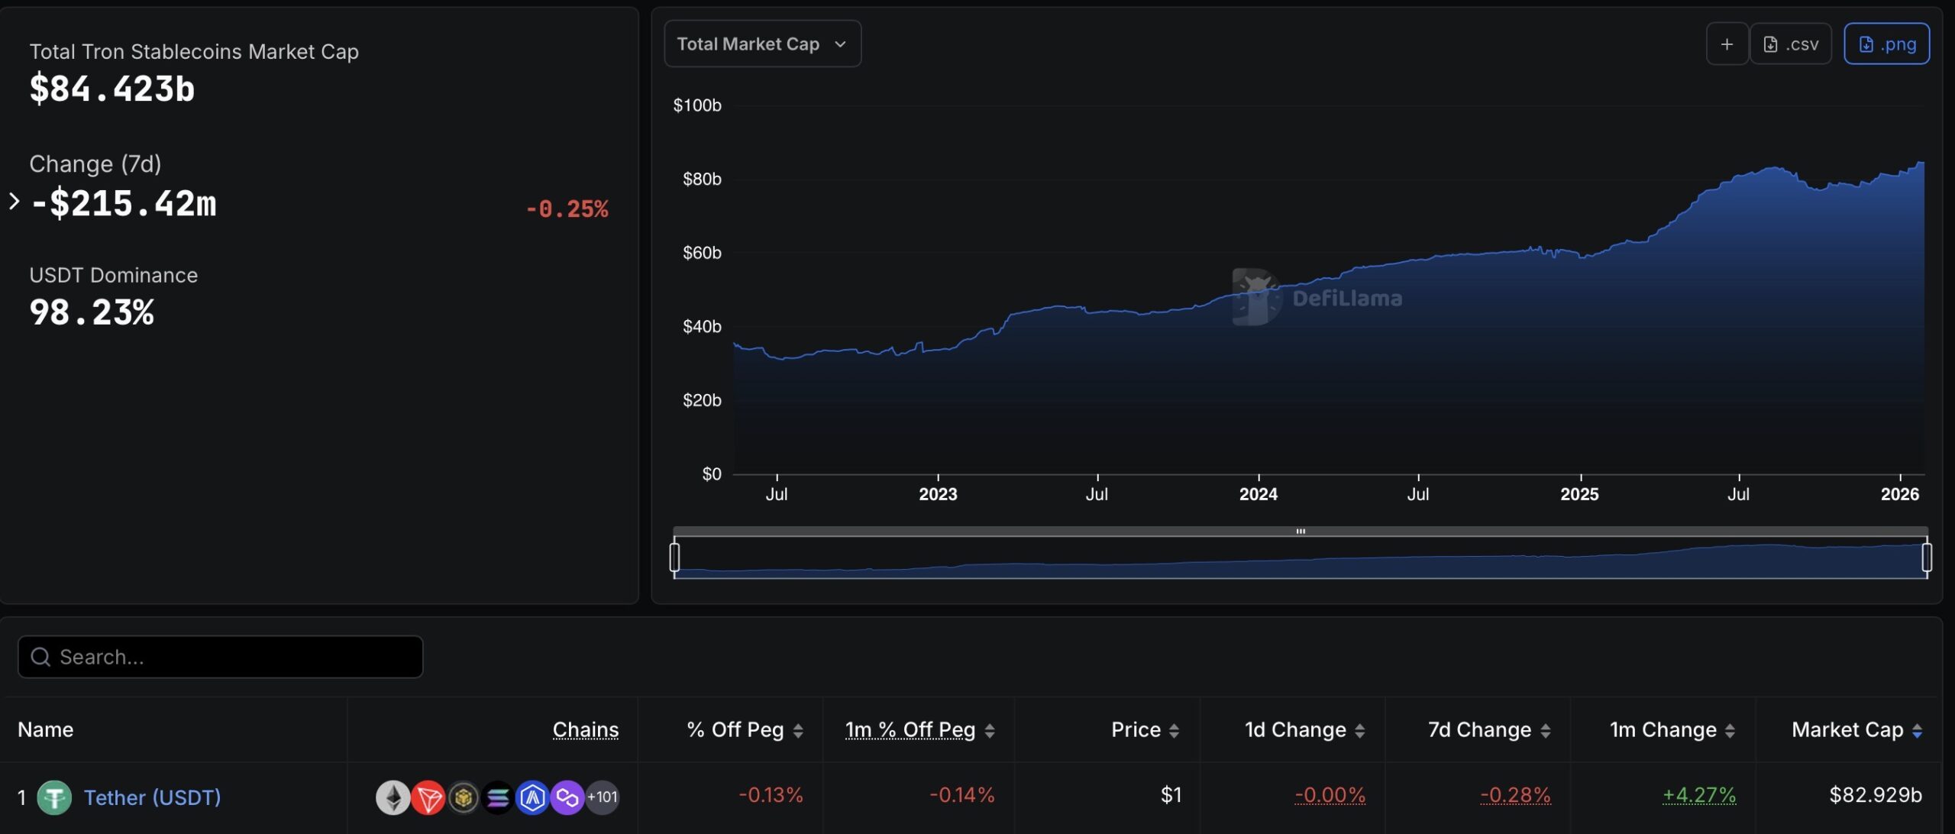This screenshot has height=834, width=1955.
Task: Click the magnifier icon in the search box
Action: [40, 656]
